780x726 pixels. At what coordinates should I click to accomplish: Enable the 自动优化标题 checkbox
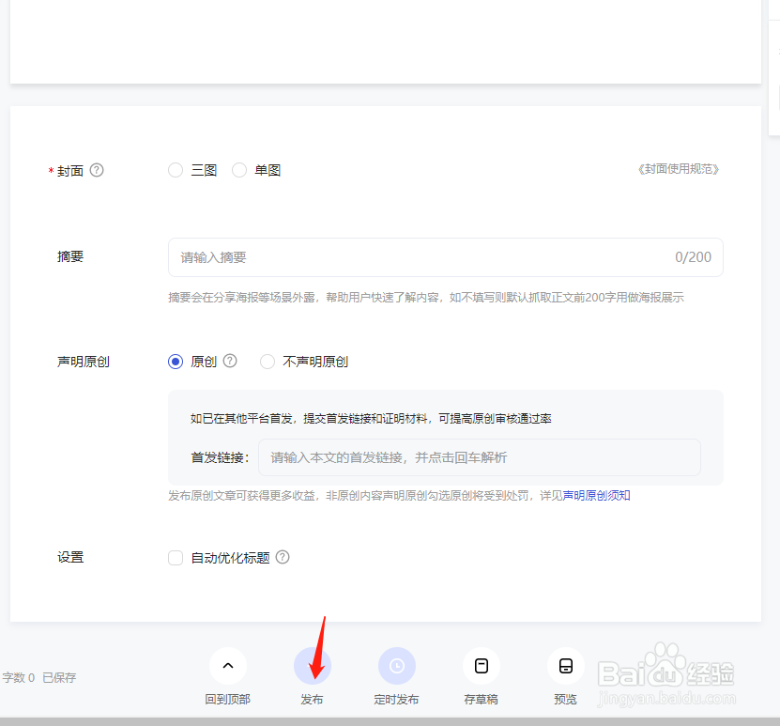176,557
